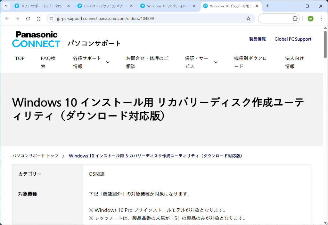Click the Windows 10 Pro プリインストールモデル note
This screenshot has height=225, width=328.
[158, 210]
